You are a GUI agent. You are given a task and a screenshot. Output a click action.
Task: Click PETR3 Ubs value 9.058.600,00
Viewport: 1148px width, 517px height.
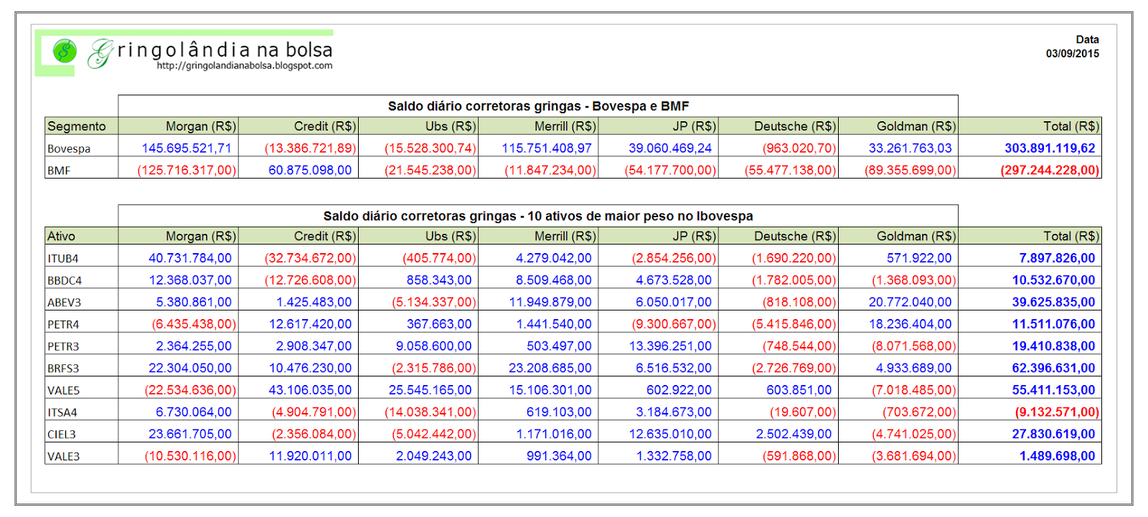[x=433, y=346]
